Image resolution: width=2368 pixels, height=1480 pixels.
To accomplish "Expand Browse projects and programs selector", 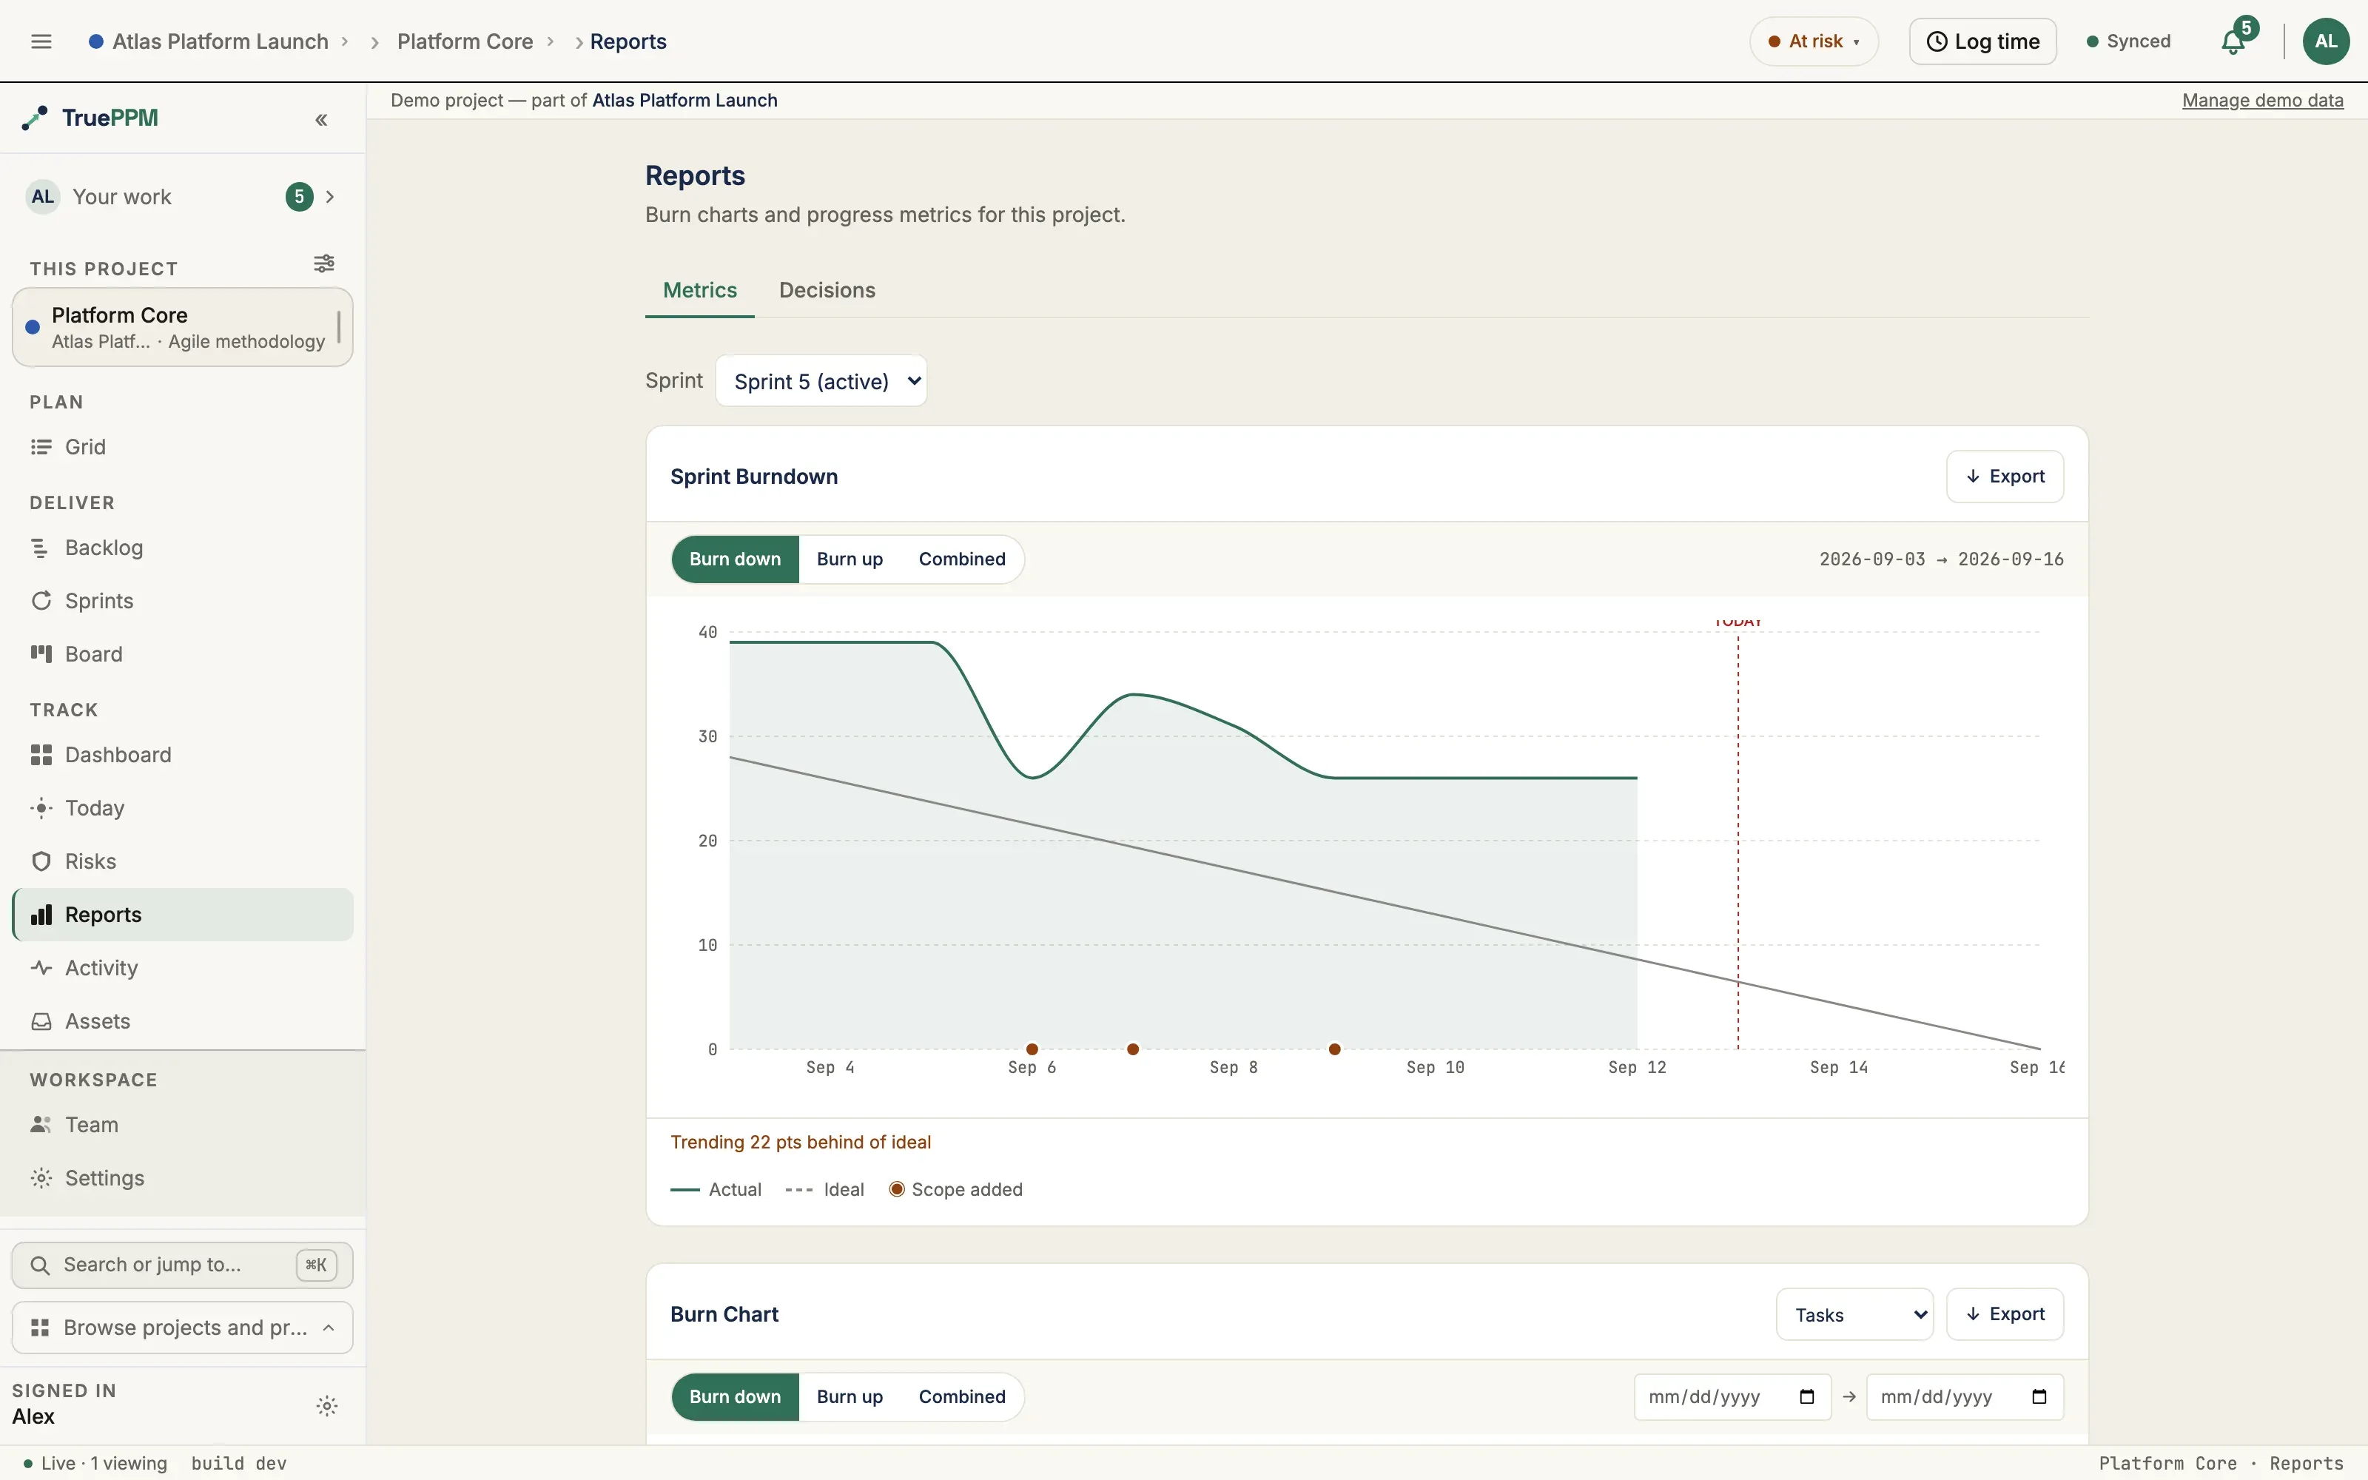I will tap(183, 1328).
